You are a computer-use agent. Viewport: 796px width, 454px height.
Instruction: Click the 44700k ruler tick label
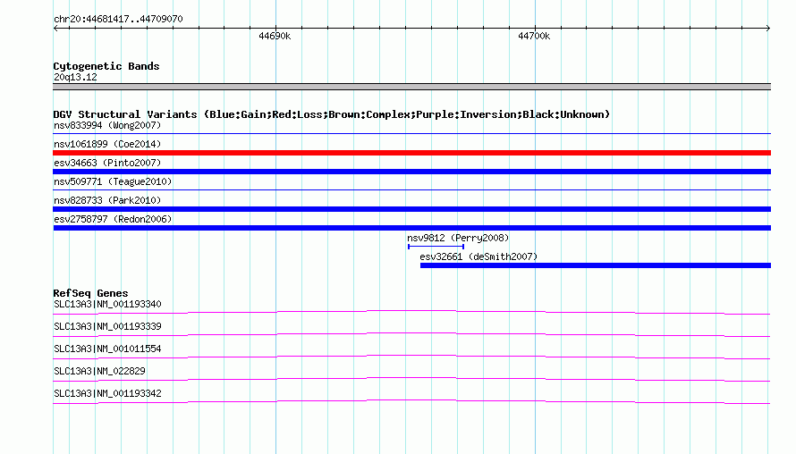[x=534, y=36]
